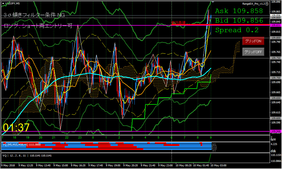Screen dimensions: 282x169
Task: Open the chart dropdown arrow beside USDJPY,M5
Action: point(3,4)
